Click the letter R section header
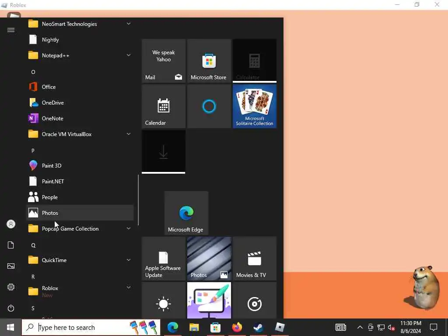 33,277
